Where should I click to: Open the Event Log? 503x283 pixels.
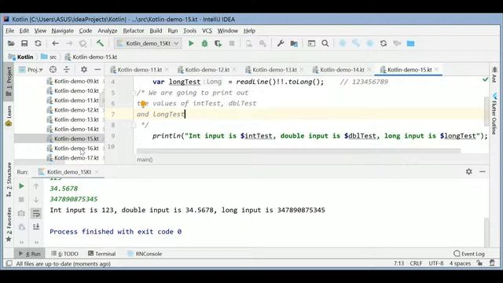pos(469,254)
